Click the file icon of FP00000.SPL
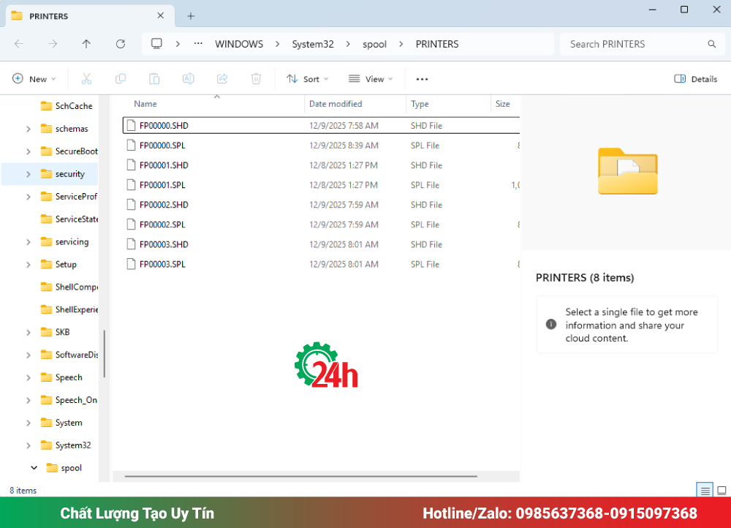 [132, 146]
